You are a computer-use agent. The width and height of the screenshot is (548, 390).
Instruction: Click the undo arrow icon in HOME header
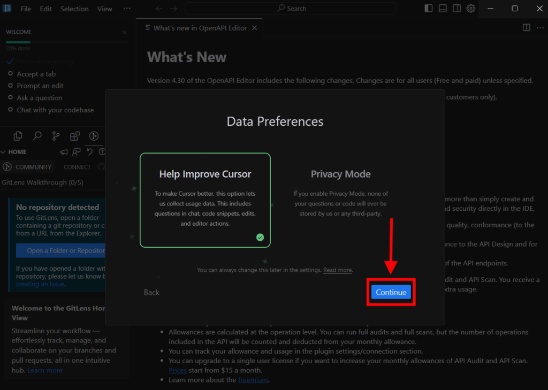pos(89,152)
